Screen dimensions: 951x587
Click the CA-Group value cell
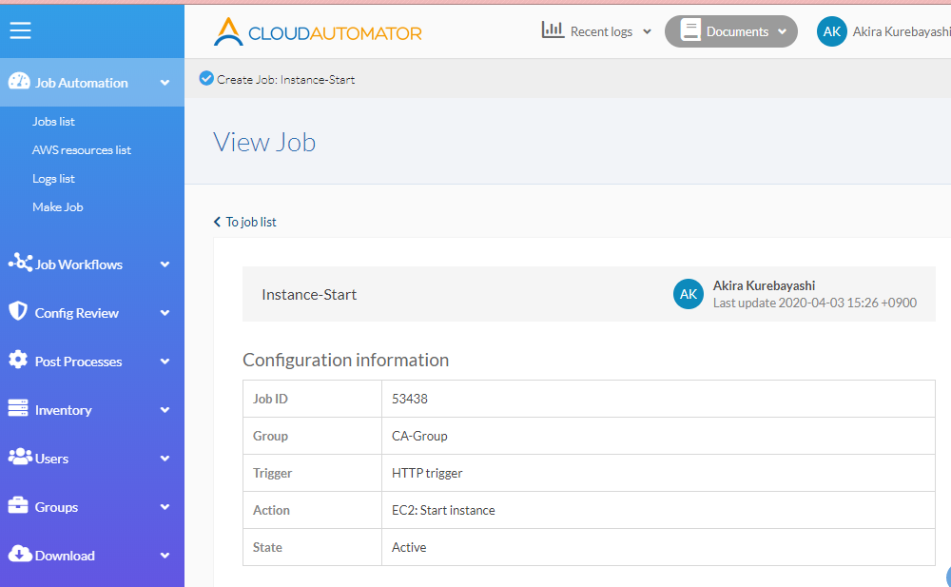tap(658, 436)
